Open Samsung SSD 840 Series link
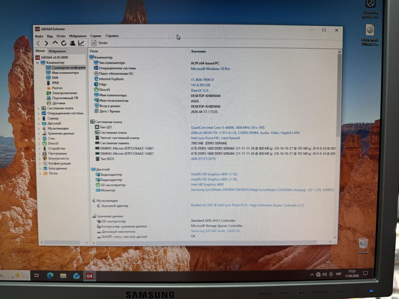 pos(215,231)
